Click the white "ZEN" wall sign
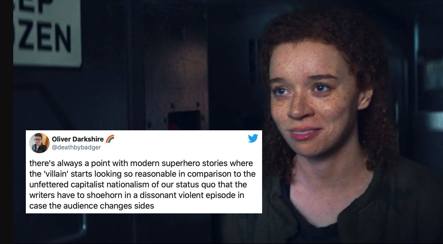Viewport: 443px width, 244px height. coord(47,33)
